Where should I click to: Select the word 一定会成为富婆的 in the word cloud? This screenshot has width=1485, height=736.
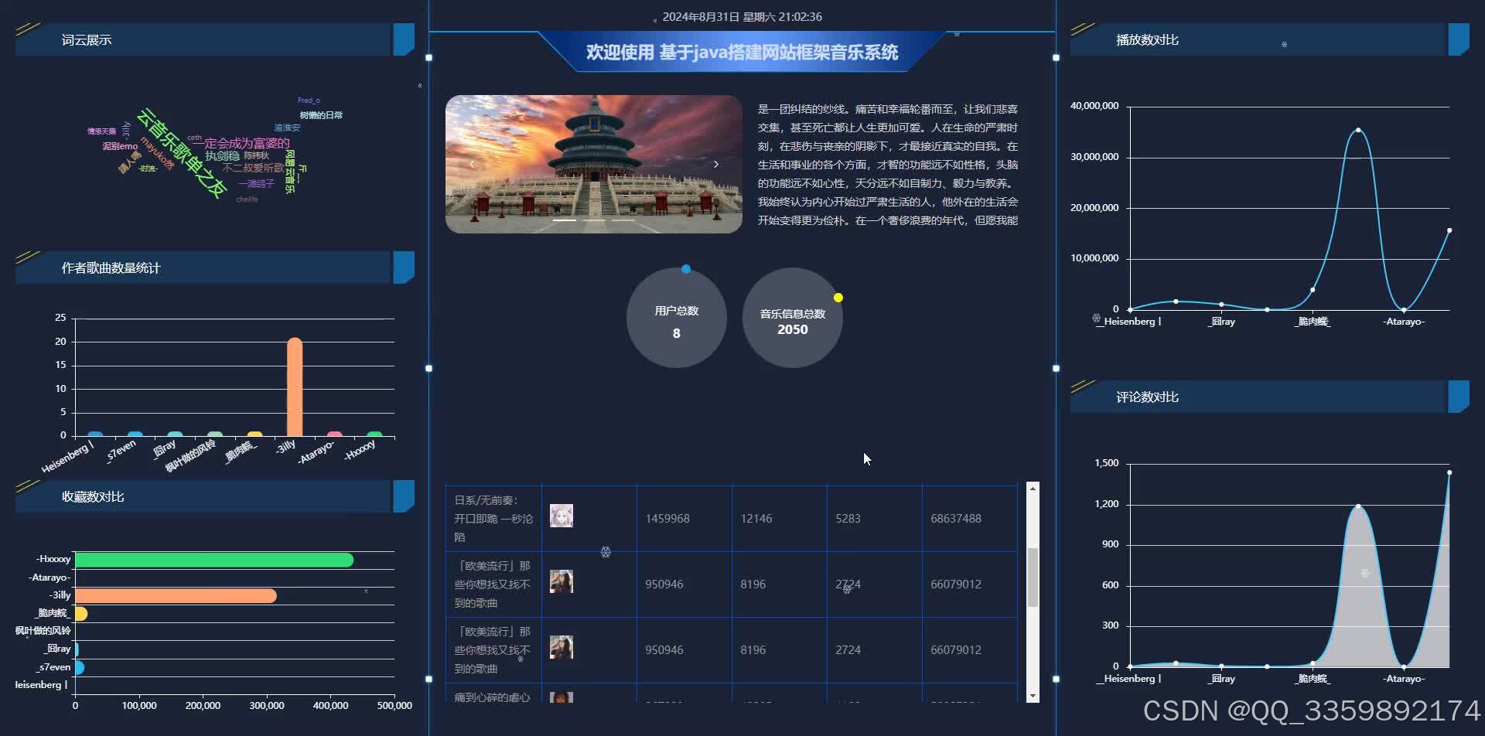[x=240, y=144]
